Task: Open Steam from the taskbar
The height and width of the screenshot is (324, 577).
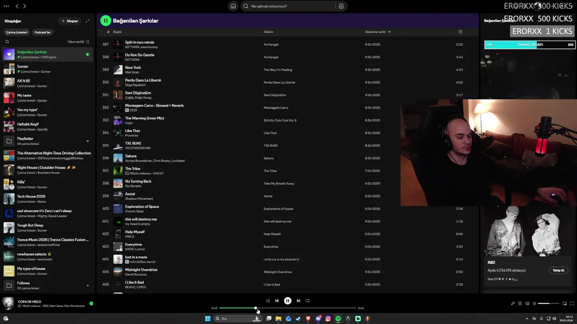Action: 298,319
